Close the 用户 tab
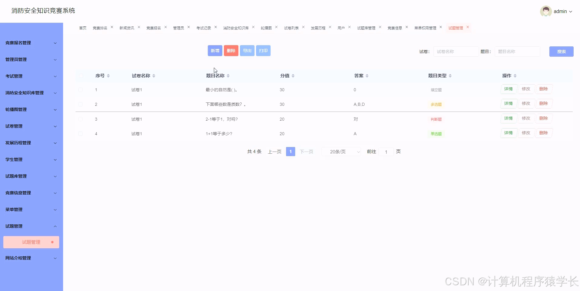Viewport: 580px width, 291px height. pyautogui.click(x=349, y=27)
